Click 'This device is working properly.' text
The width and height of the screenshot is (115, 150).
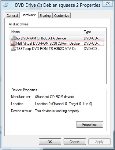[57, 111]
